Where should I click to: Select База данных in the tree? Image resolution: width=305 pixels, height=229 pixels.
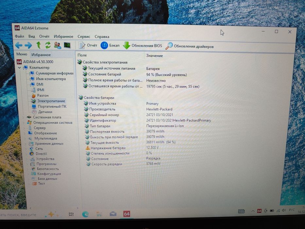[44, 179]
